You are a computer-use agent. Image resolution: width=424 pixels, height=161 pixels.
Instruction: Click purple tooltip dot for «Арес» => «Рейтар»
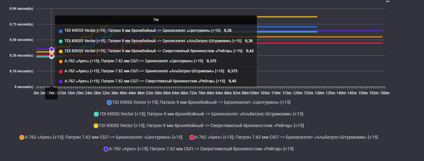click(x=61, y=81)
